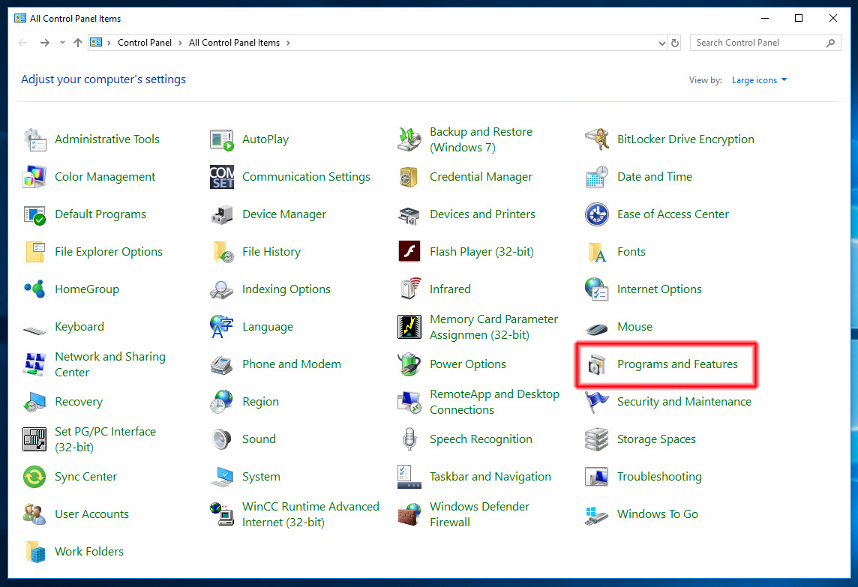Open the RemoteApp and Desktop Connections icon

[409, 402]
